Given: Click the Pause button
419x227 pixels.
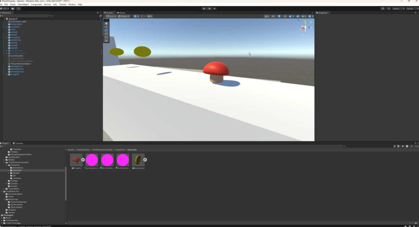Looking at the screenshot, I should (x=209, y=9).
